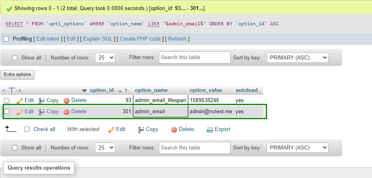372x178 pixels.
Task: Sort by the option_name column header
Action: [x=151, y=90]
